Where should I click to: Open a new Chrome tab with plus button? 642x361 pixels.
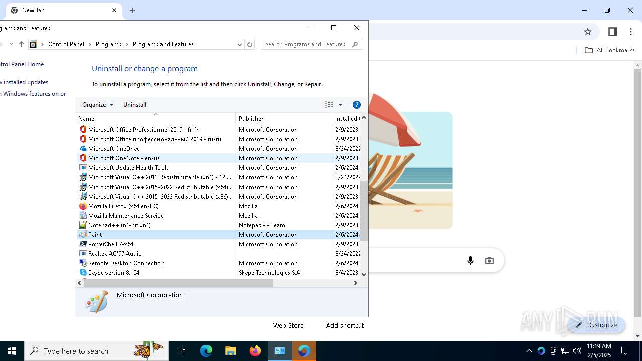pyautogui.click(x=132, y=10)
